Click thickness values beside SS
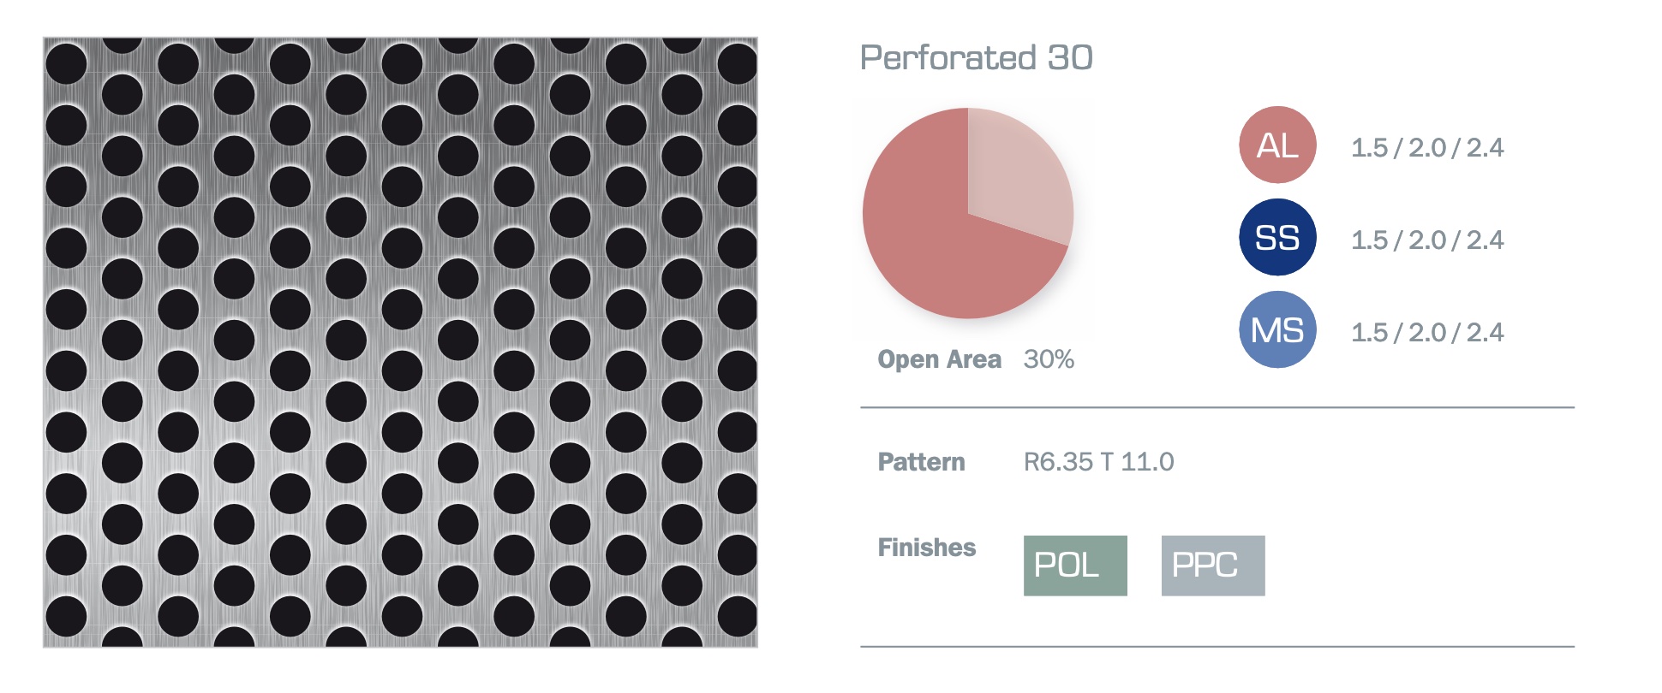This screenshot has height=693, width=1662. pyautogui.click(x=1427, y=240)
